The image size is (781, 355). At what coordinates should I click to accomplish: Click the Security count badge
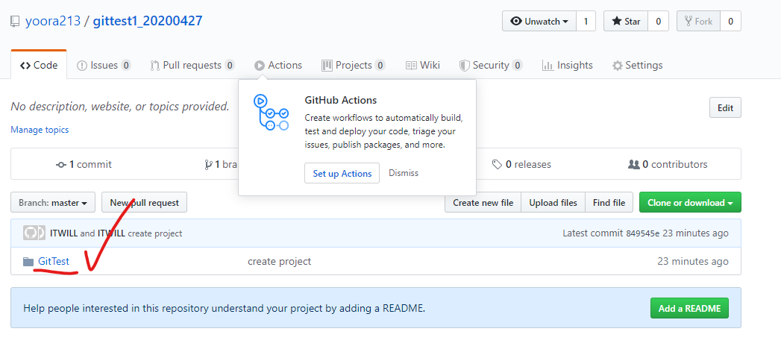tap(518, 65)
